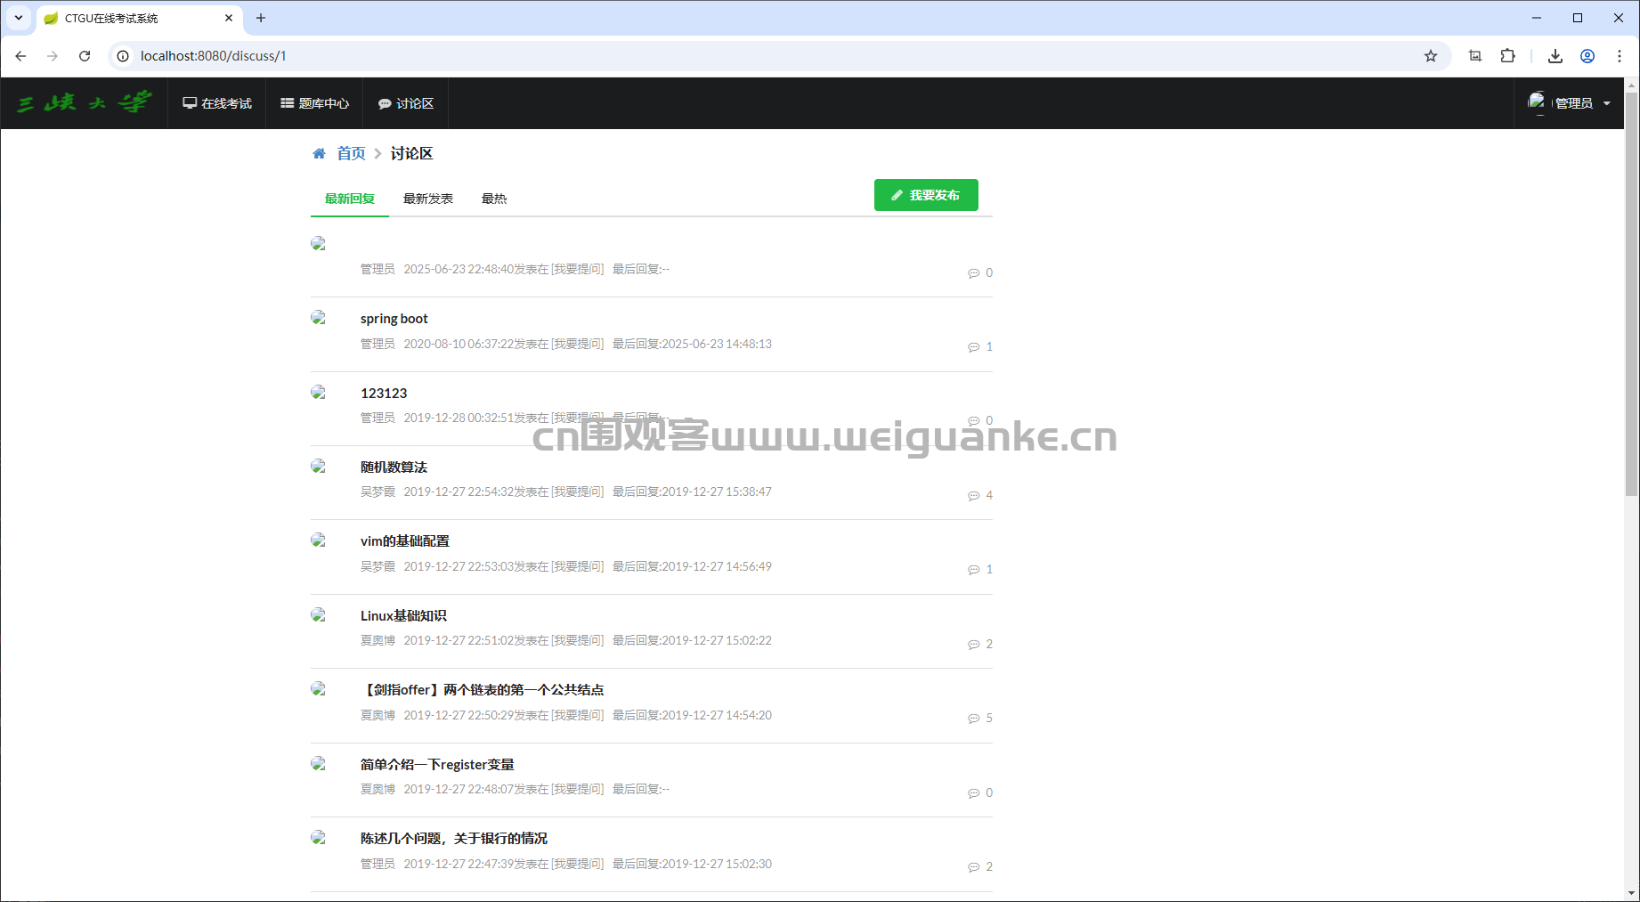
Task: Switch to the 最热 tab
Action: pyautogui.click(x=494, y=199)
